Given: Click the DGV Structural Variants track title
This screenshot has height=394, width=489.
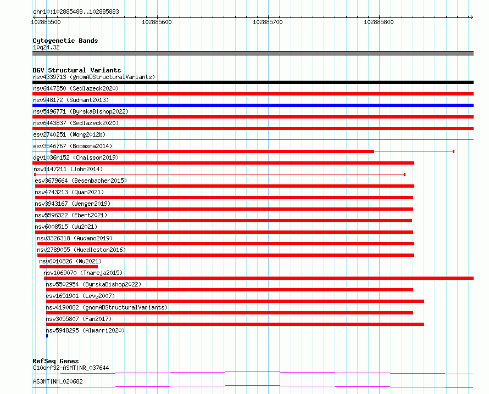Looking at the screenshot, I should (77, 70).
